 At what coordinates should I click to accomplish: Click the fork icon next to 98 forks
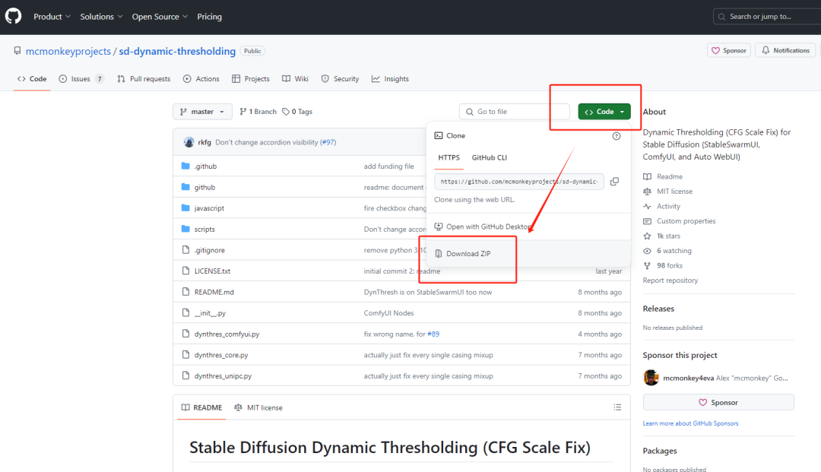[x=647, y=265]
